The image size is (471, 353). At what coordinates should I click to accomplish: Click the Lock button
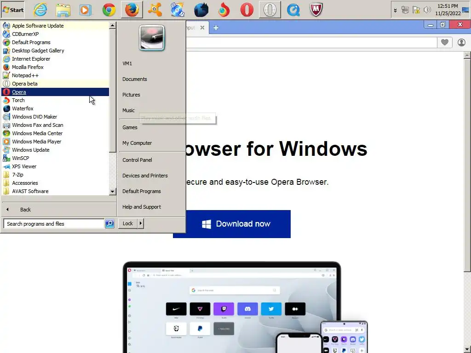128,223
